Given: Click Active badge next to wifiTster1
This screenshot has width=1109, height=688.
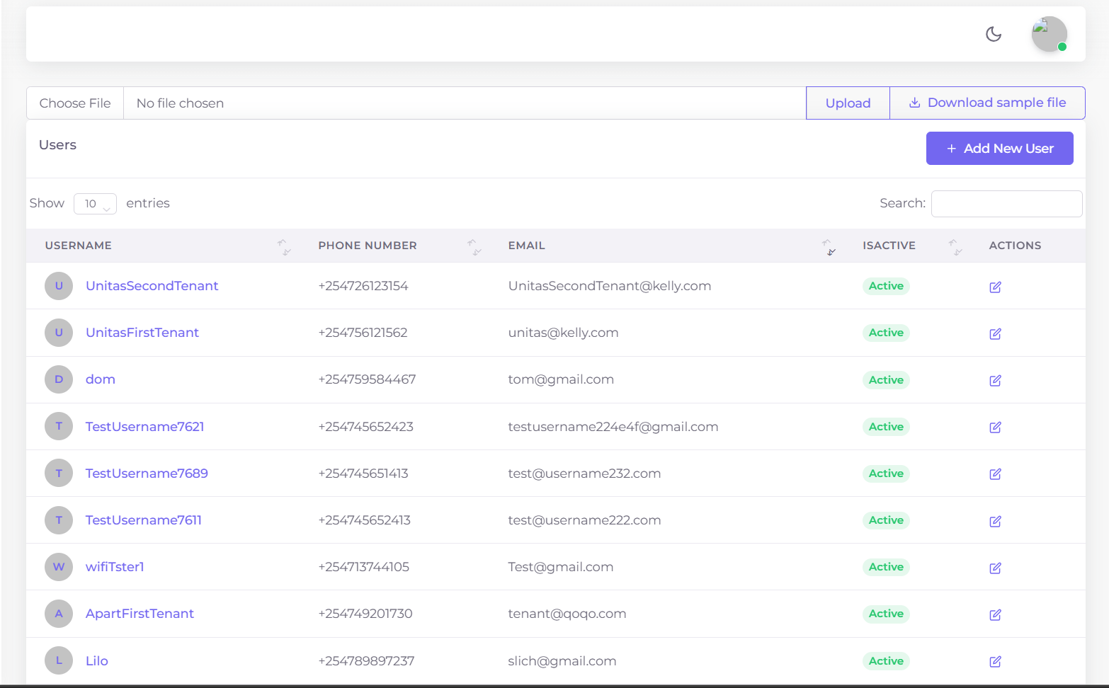Looking at the screenshot, I should tap(886, 567).
